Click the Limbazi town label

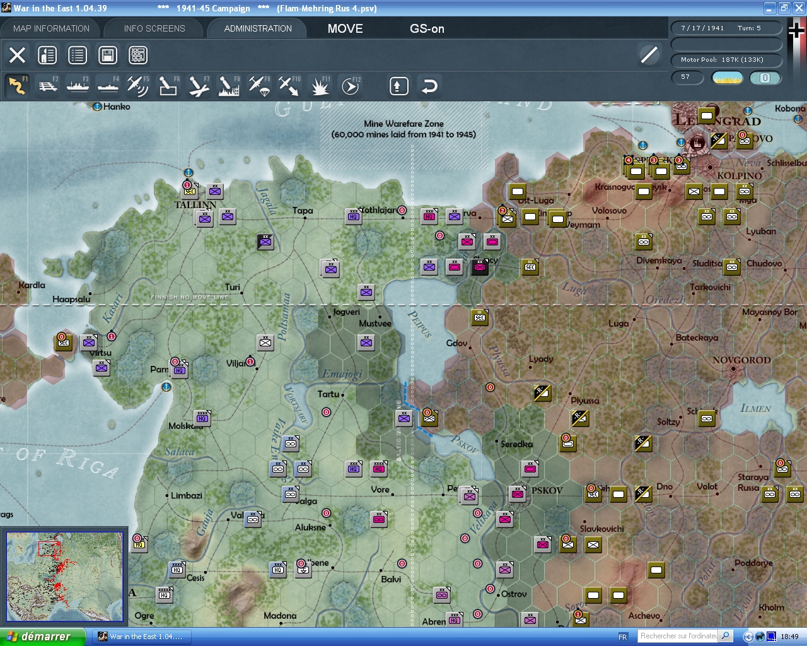[x=187, y=495]
